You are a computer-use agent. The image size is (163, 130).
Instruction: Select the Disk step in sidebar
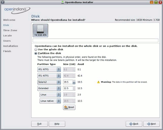click(x=6, y=25)
